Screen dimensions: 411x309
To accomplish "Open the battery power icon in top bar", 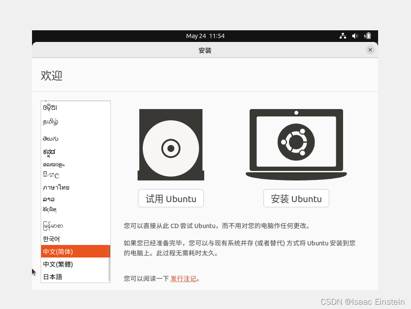I will [367, 36].
